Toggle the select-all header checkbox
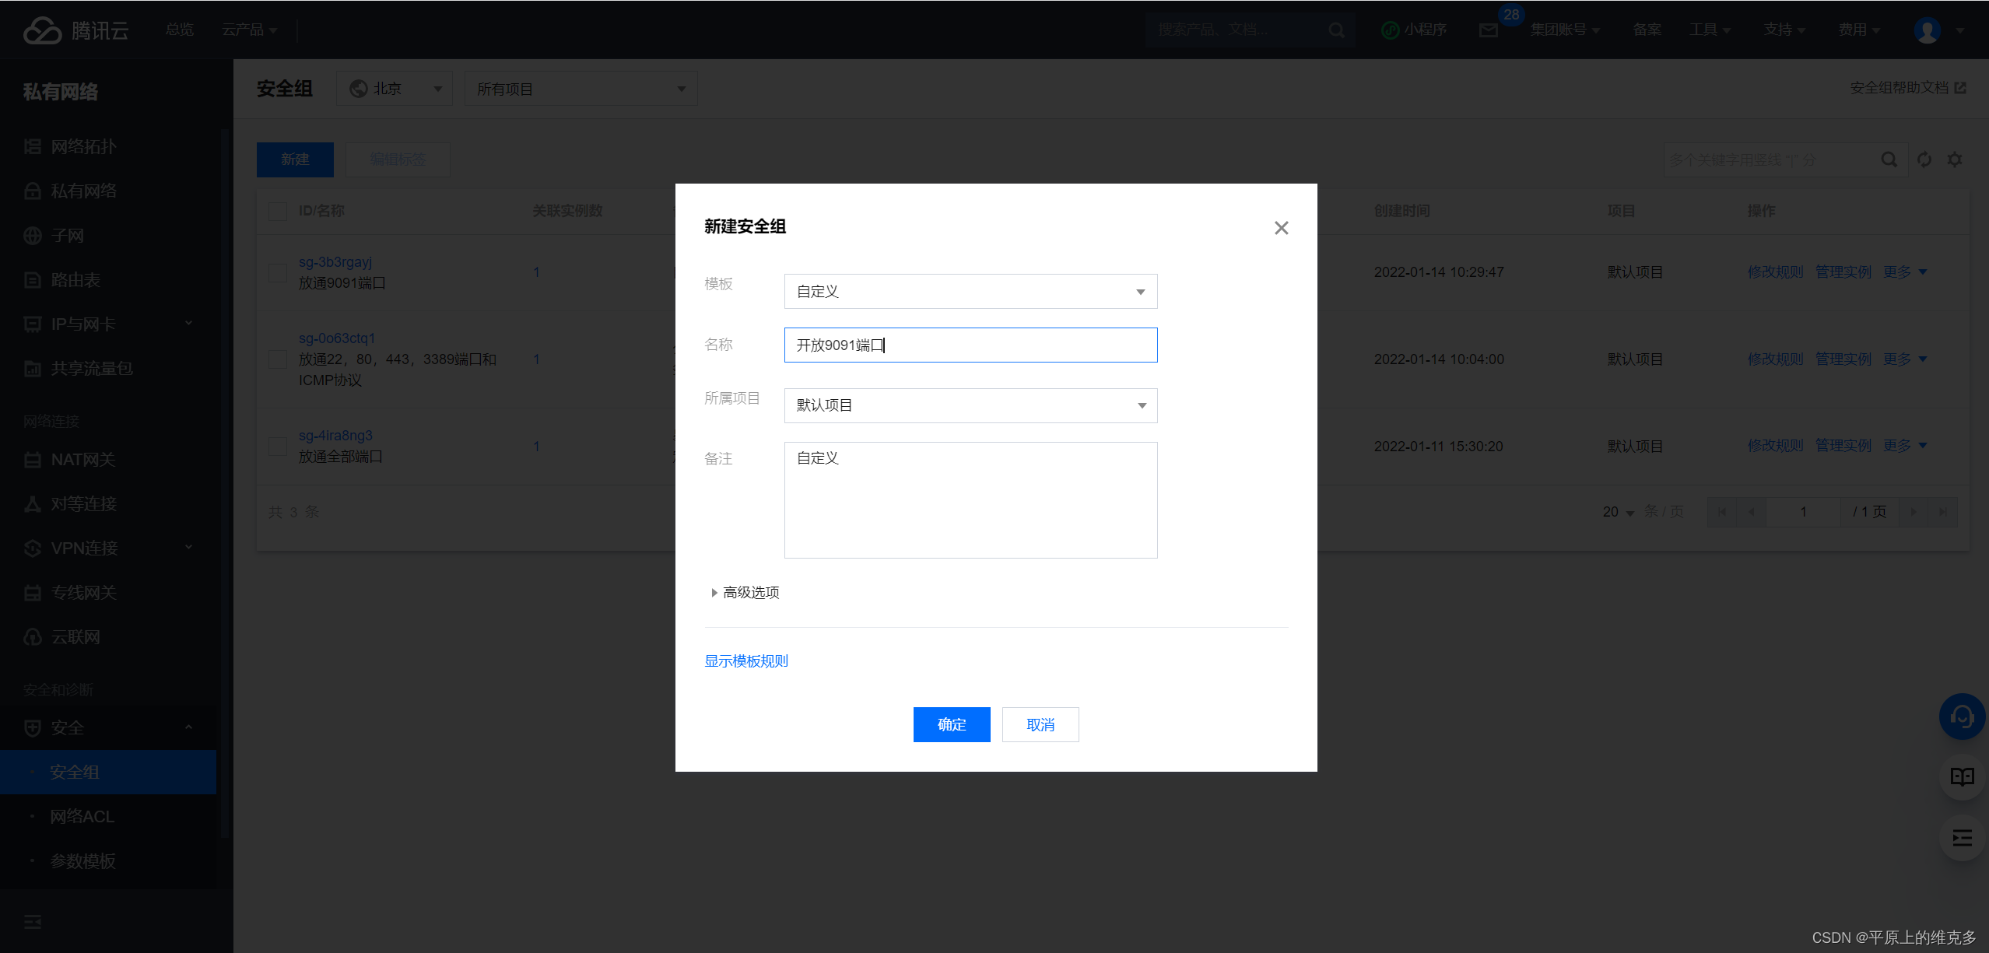Image resolution: width=1989 pixels, height=953 pixels. coord(278,211)
